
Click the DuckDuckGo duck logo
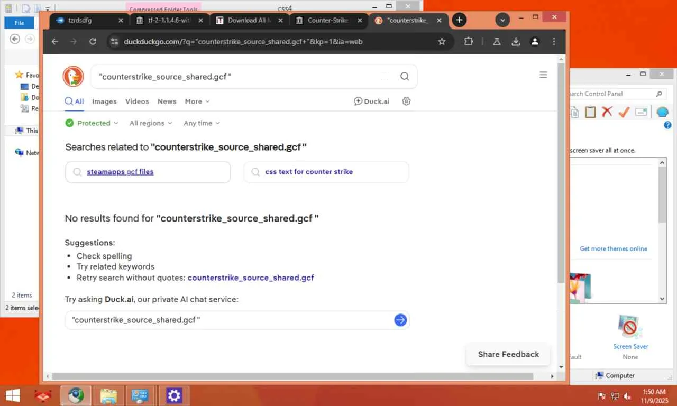pyautogui.click(x=73, y=77)
